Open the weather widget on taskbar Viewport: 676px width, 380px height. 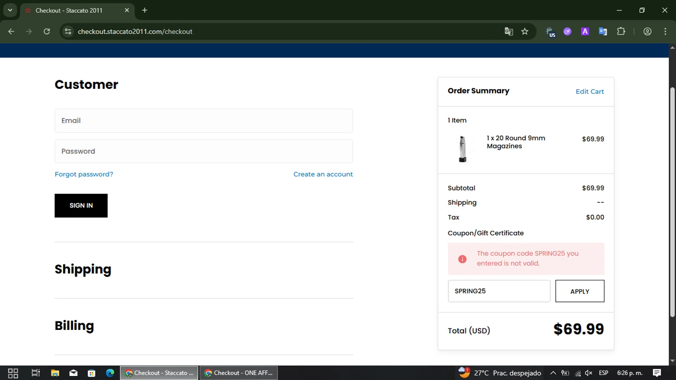[500, 373]
